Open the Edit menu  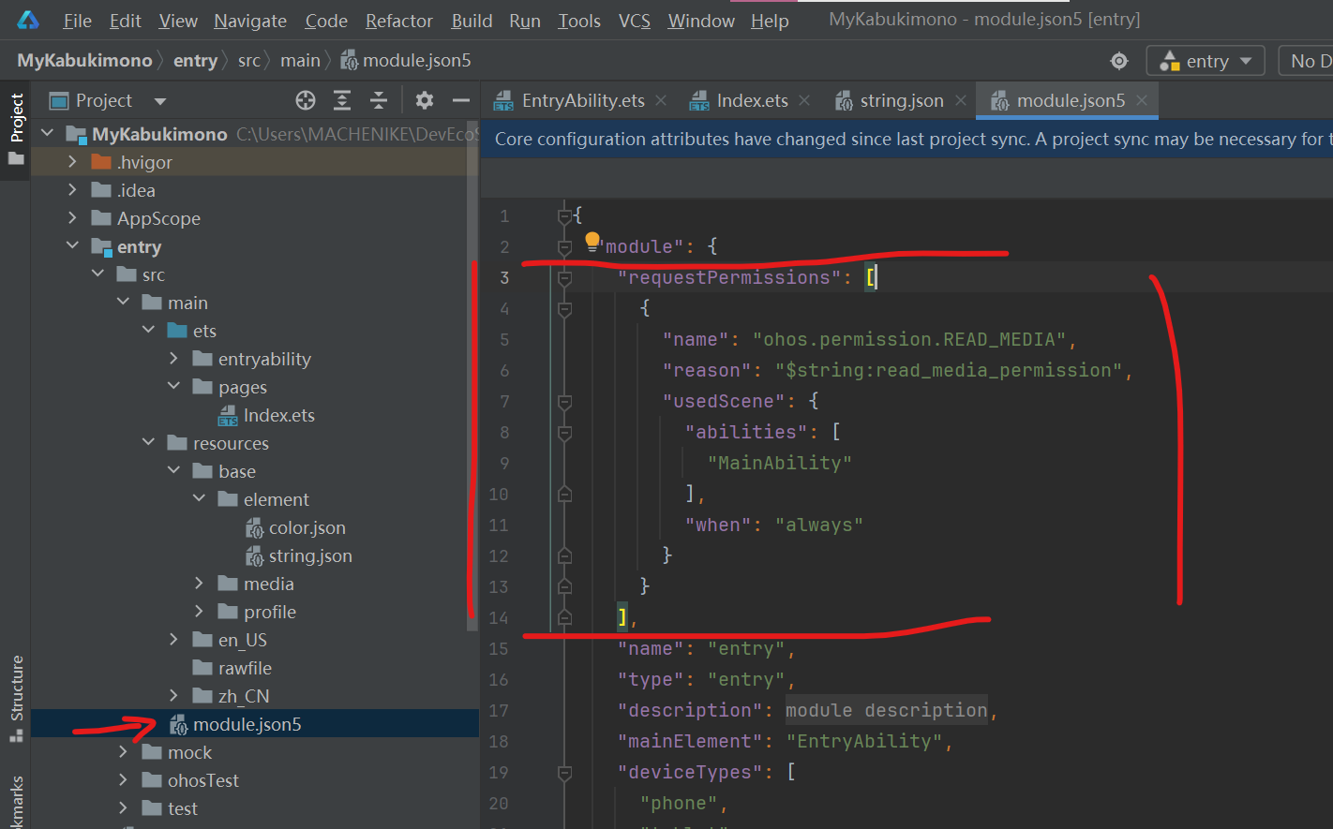coord(125,21)
